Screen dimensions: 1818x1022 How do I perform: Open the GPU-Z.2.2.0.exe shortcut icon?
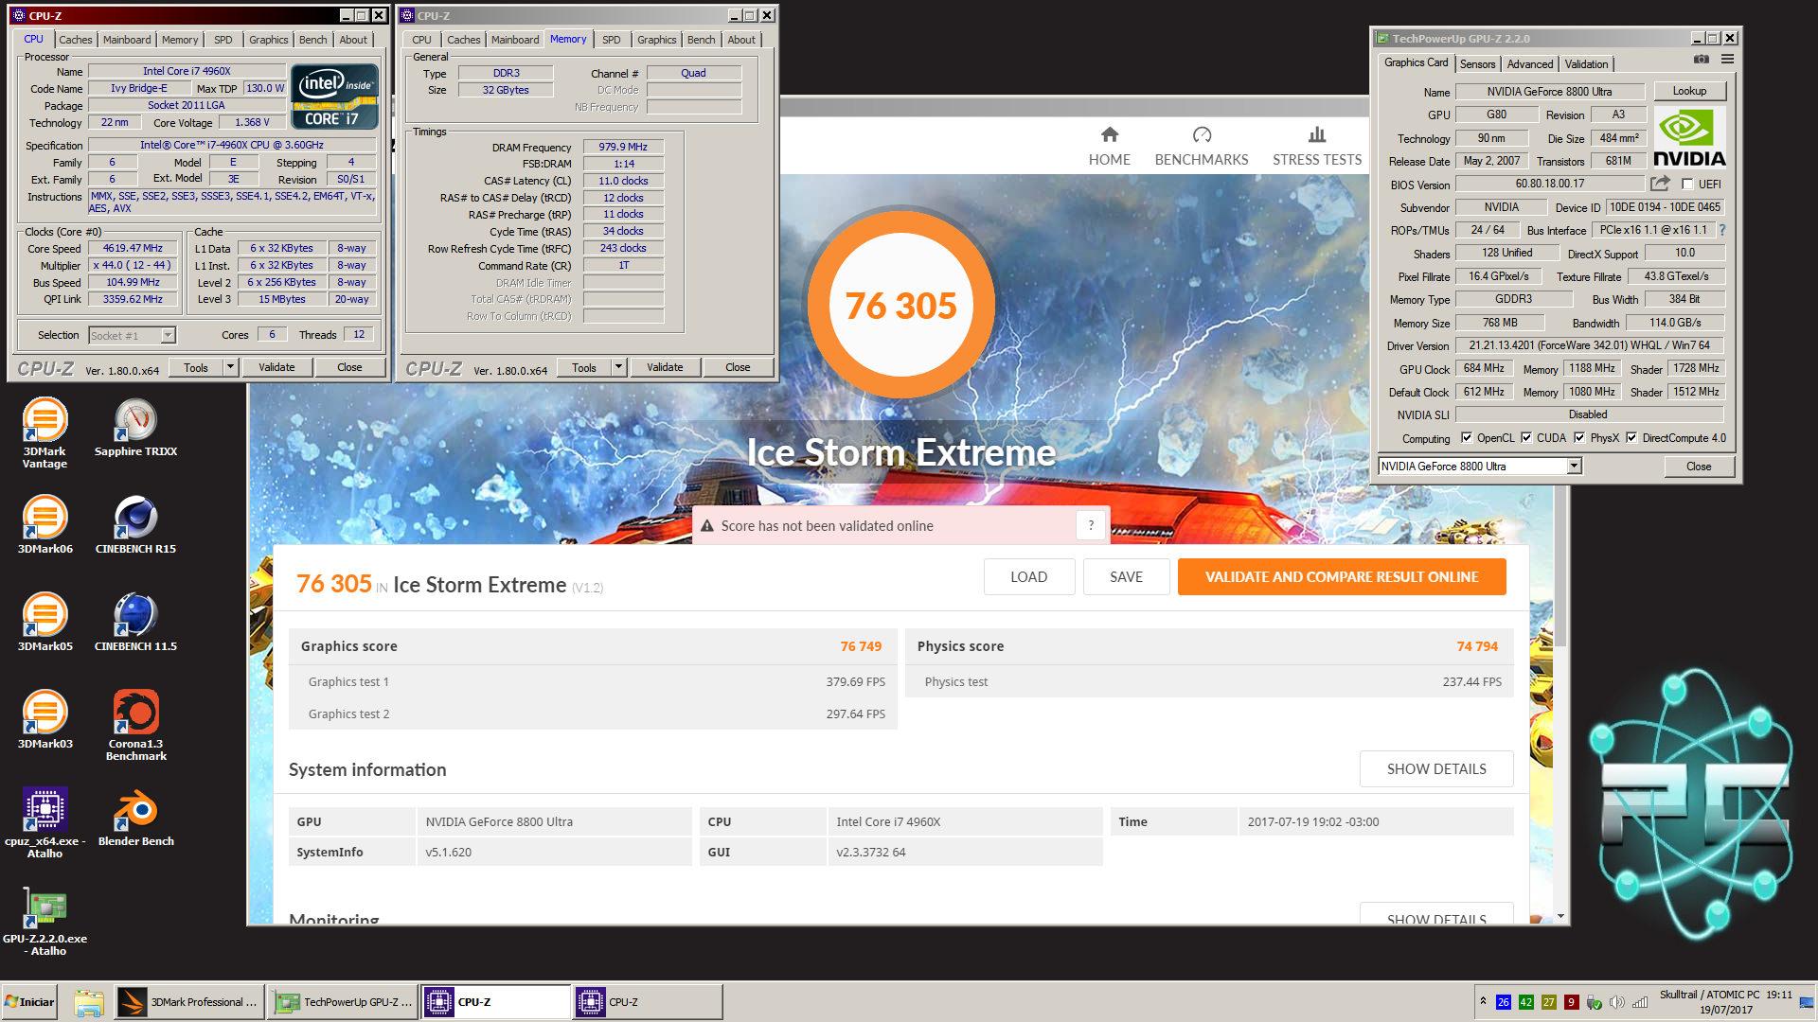point(45,921)
